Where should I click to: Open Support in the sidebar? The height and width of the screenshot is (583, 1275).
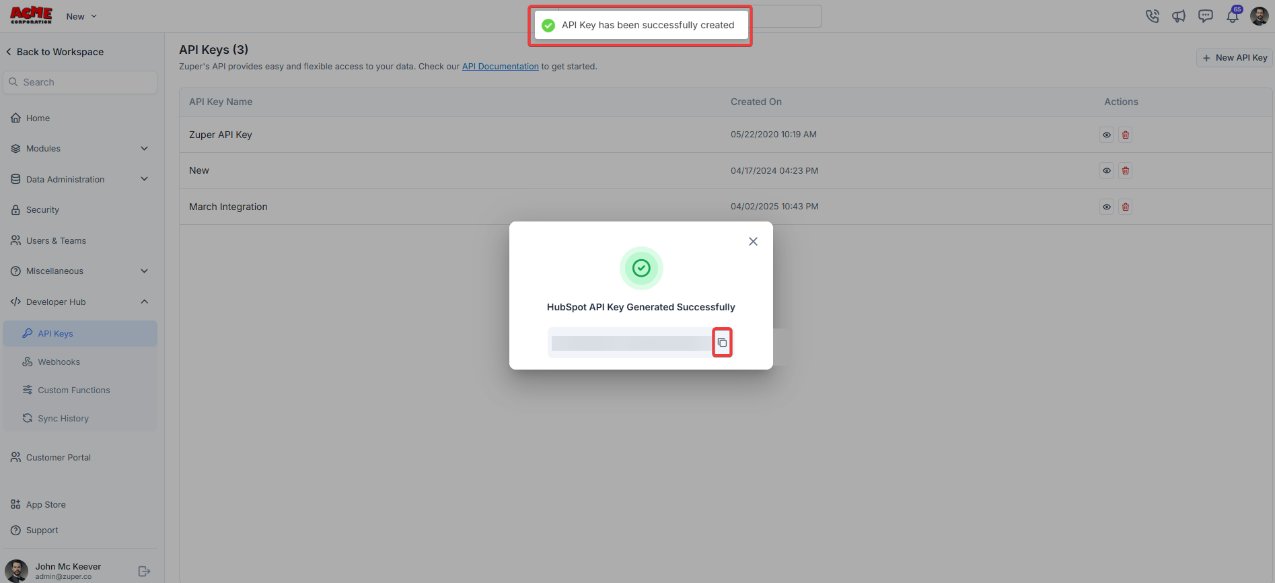34,530
